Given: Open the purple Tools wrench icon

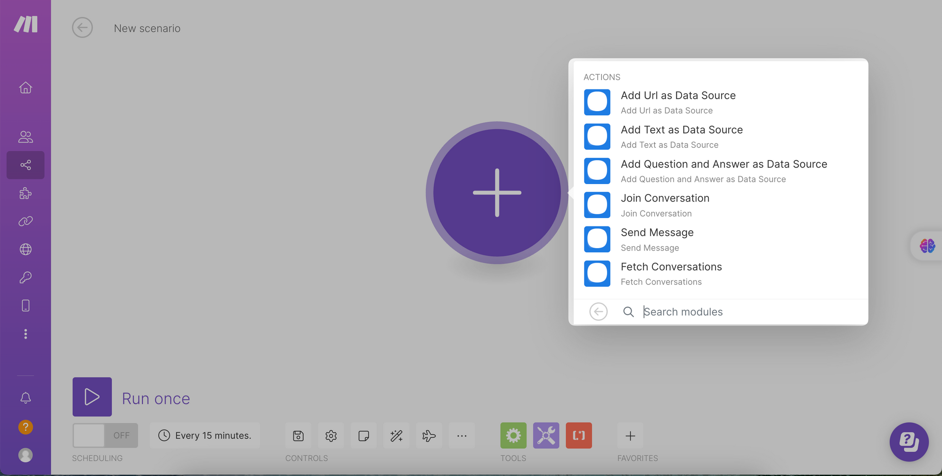Looking at the screenshot, I should point(546,436).
